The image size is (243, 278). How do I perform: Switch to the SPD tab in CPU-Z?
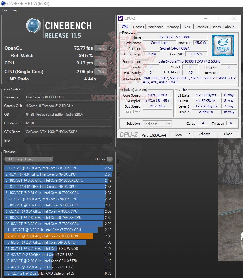[187, 27]
